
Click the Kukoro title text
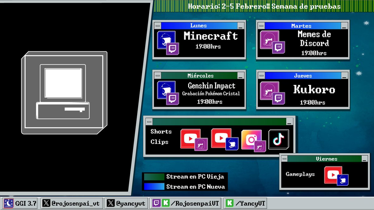click(314, 90)
